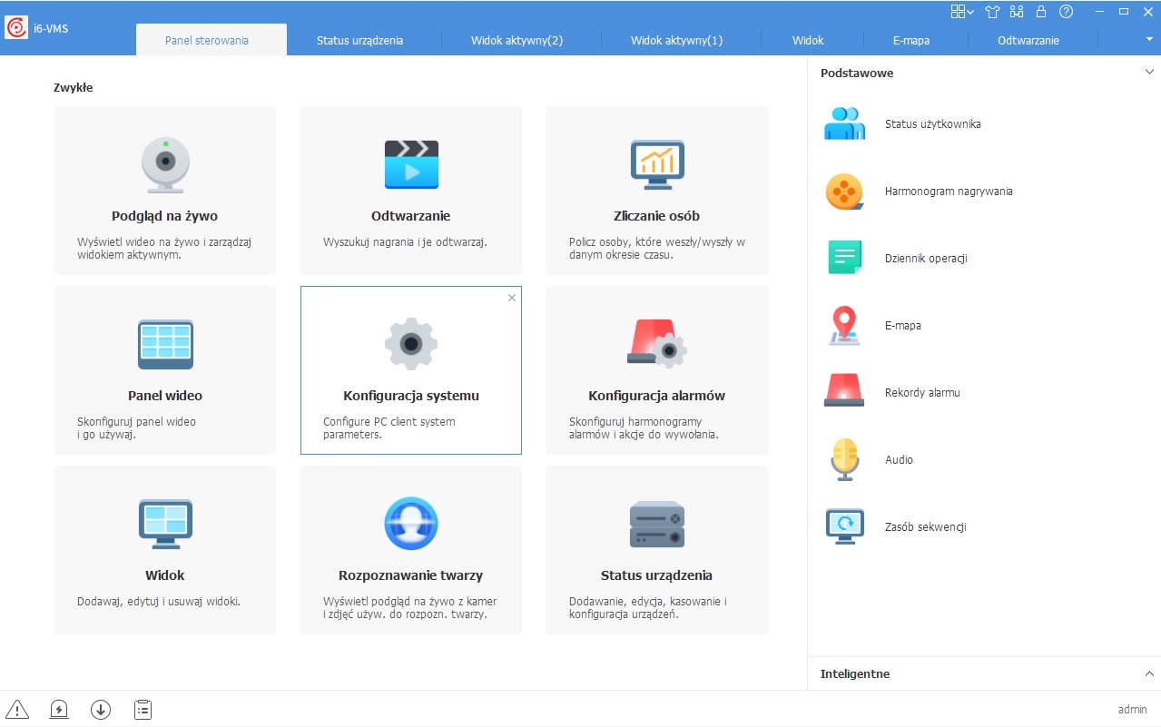Viewport: 1161px width, 727px height.
Task: Click the alarm warning triangle icon
Action: pyautogui.click(x=17, y=710)
